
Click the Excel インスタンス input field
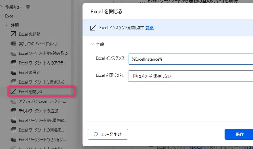(190, 59)
